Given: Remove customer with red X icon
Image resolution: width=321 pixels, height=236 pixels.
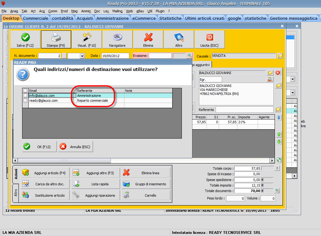Looking at the screenshot, I should click(x=278, y=73).
